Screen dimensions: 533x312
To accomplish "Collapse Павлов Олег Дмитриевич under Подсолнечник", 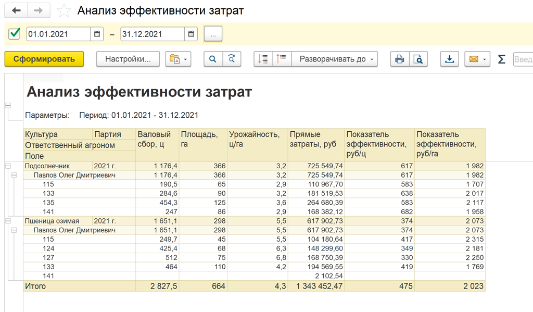I will (14, 175).
